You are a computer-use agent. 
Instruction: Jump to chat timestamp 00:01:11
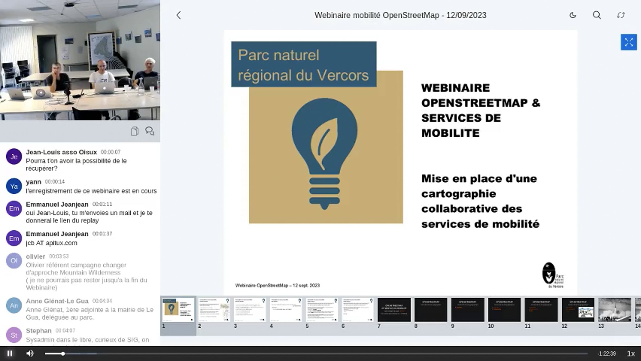(x=102, y=204)
